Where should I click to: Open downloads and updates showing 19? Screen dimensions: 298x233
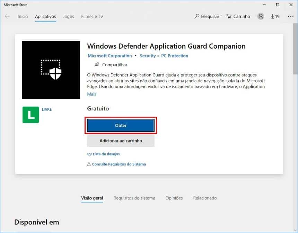tap(275, 16)
